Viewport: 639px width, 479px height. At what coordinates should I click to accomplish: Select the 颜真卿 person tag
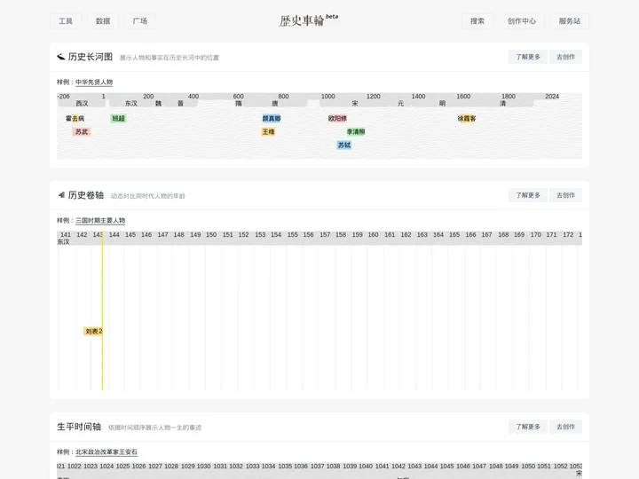pyautogui.click(x=272, y=119)
